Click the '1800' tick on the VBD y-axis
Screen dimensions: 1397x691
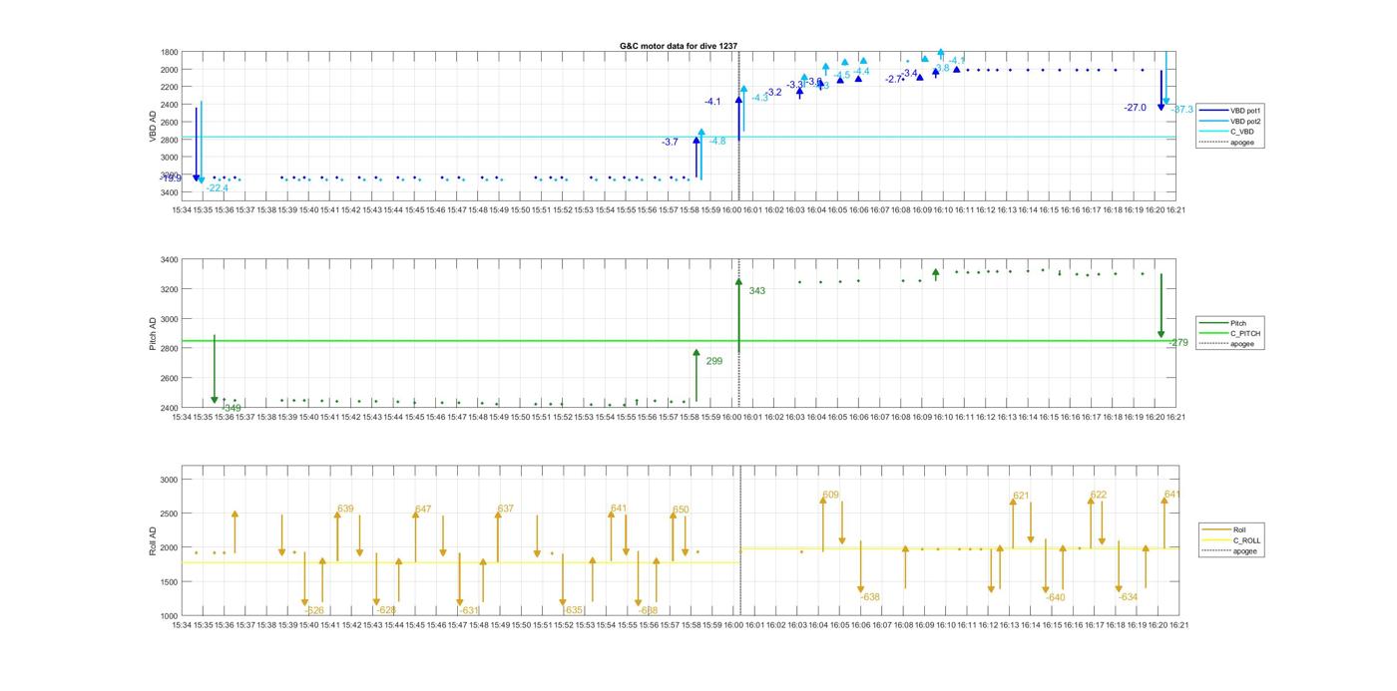170,52
